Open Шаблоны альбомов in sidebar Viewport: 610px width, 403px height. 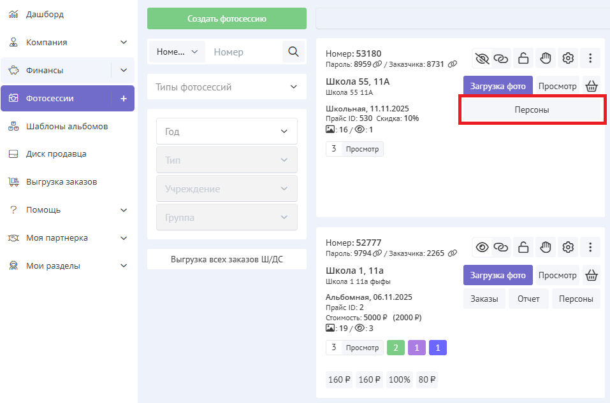67,126
